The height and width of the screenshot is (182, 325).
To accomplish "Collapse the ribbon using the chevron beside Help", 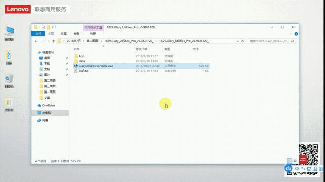I will [291, 34].
